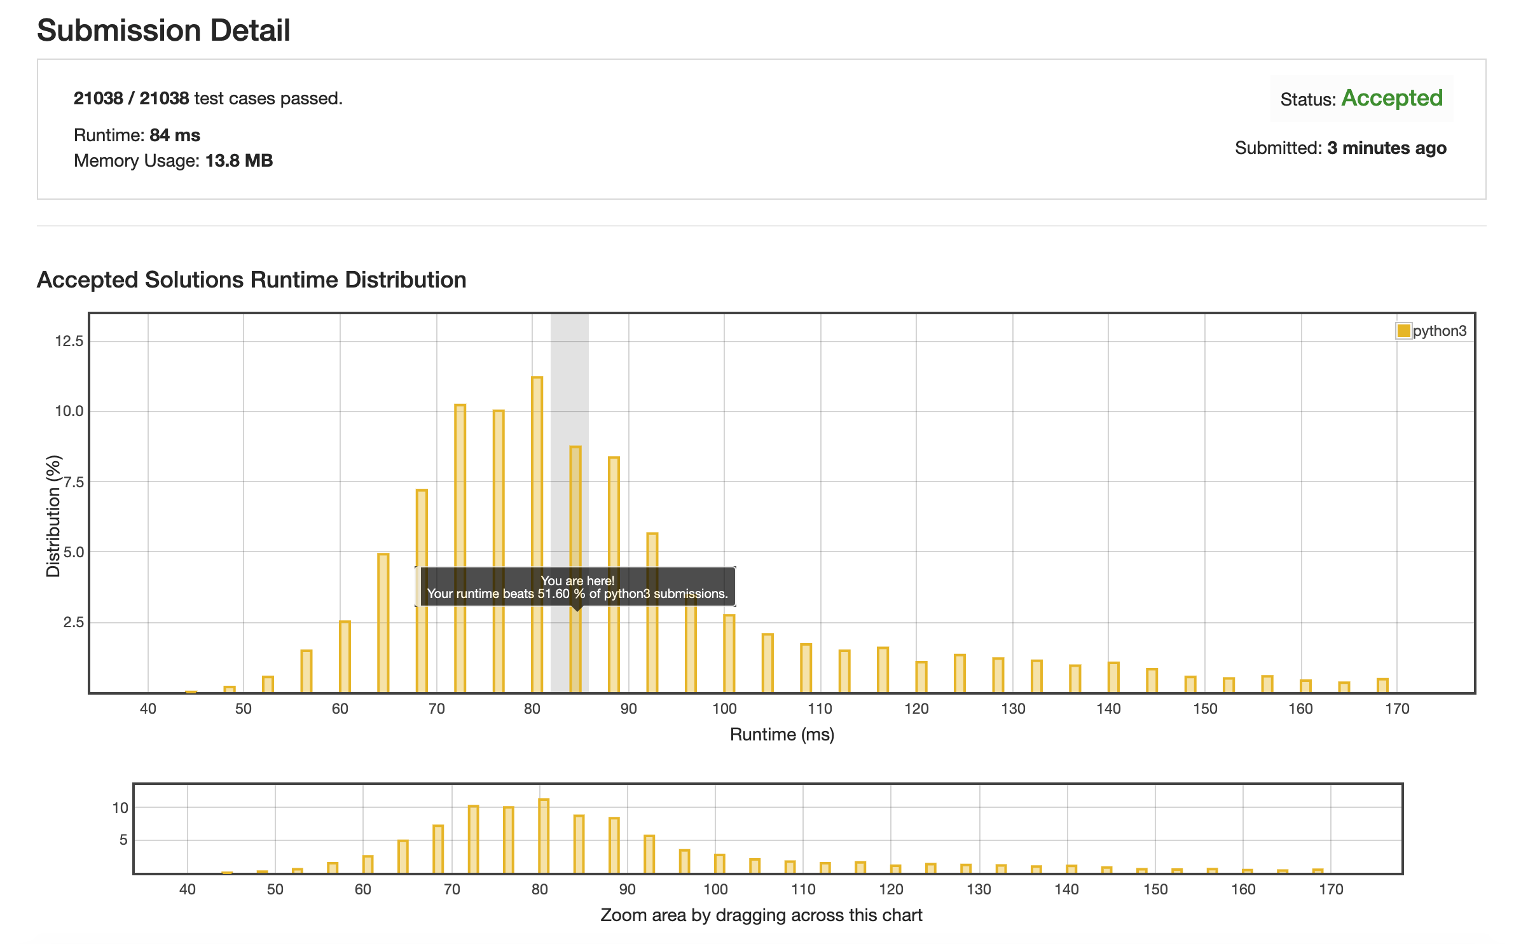Click the bar near 116 ms in main chart

[883, 670]
